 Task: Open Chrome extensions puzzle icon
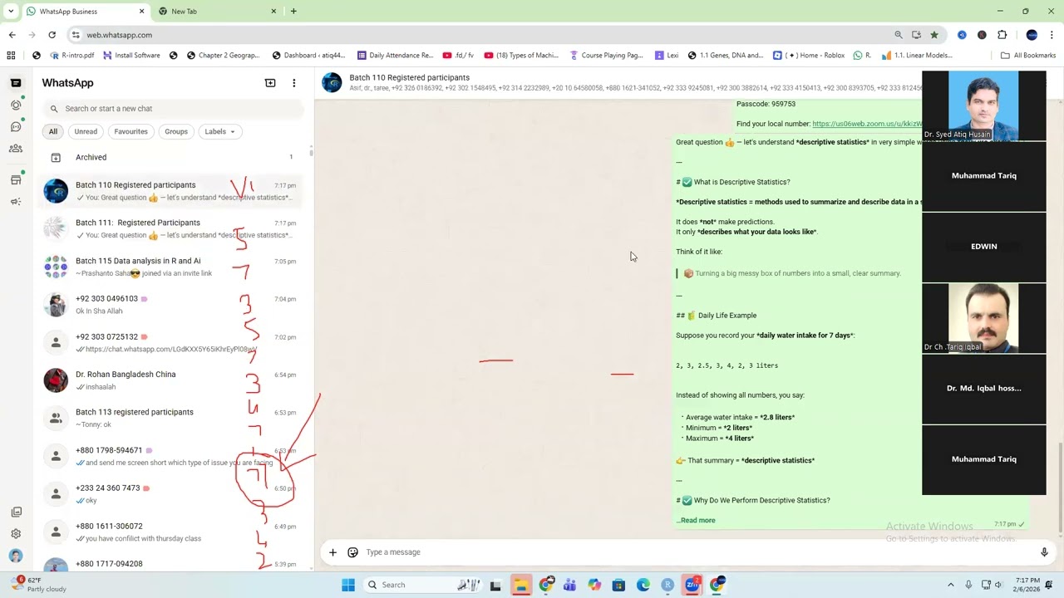[x=1002, y=35]
